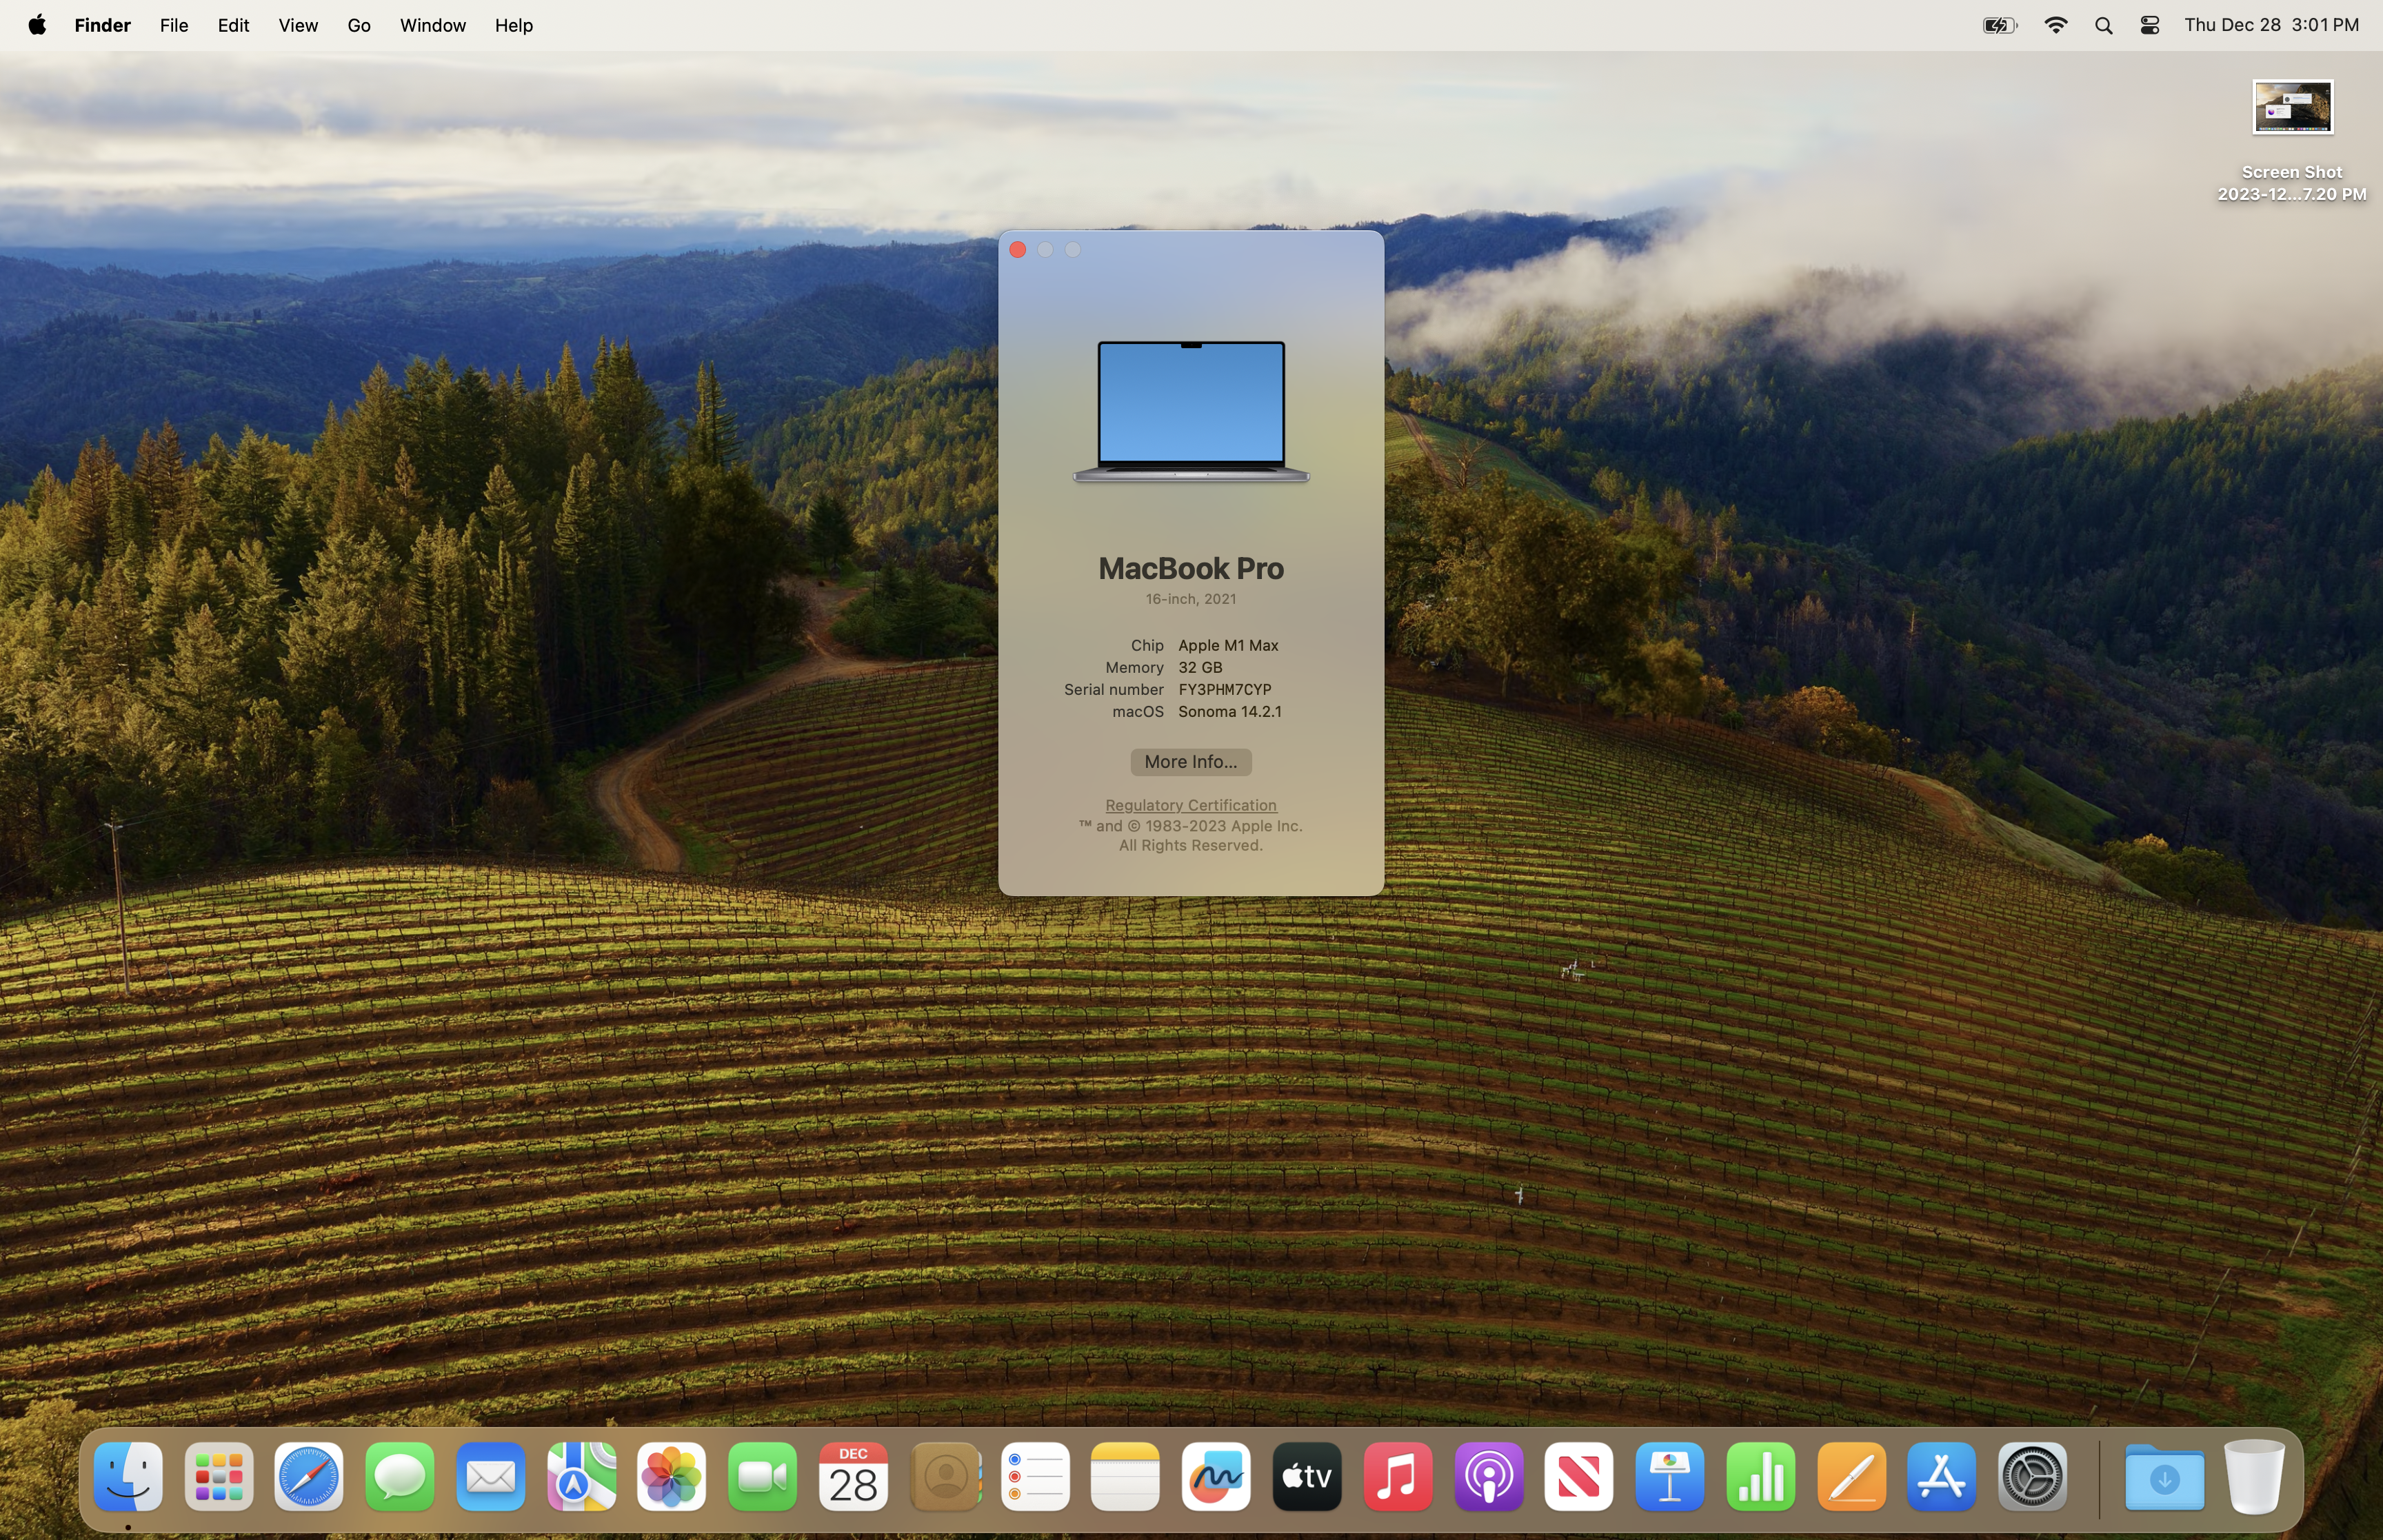Open Messages app in the Dock
Screen dimensions: 2383x1540
[x=400, y=1476]
